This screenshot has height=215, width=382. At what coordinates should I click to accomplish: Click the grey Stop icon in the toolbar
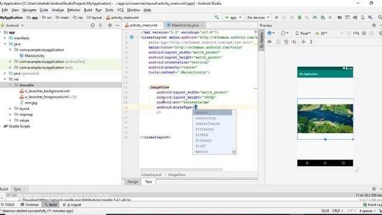coord(330,17)
